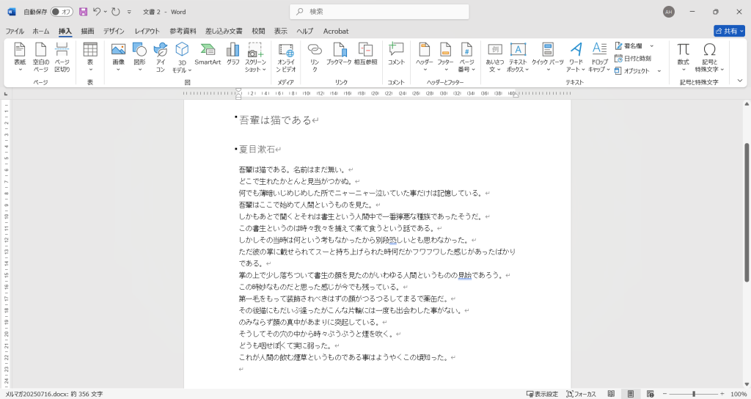Screen dimensions: 751x399
Task: Open the Share (共有) dropdown
Action: tap(730, 31)
